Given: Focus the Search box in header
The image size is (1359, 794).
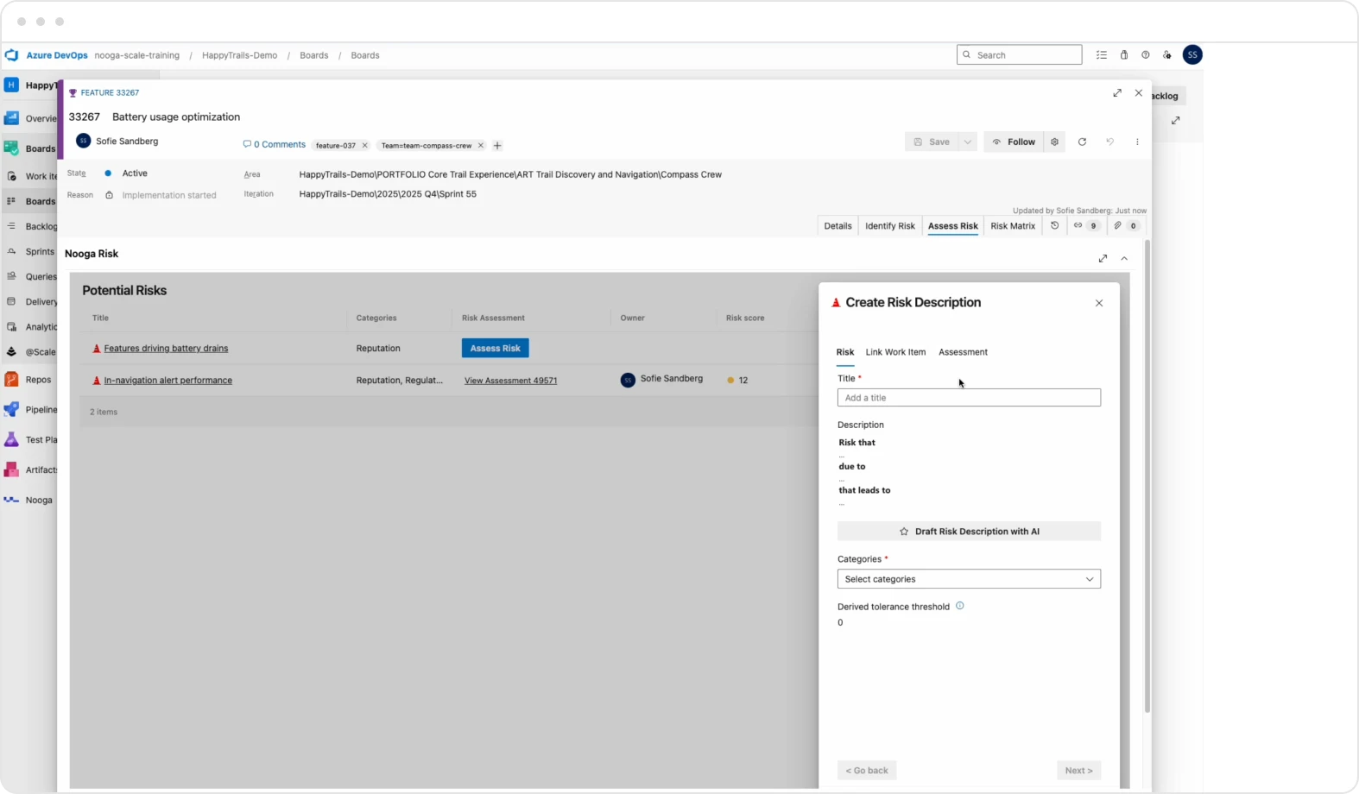Looking at the screenshot, I should (1020, 55).
